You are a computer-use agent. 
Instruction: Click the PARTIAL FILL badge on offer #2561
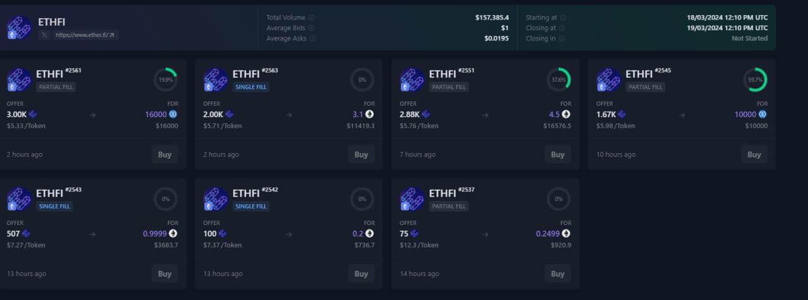point(56,87)
